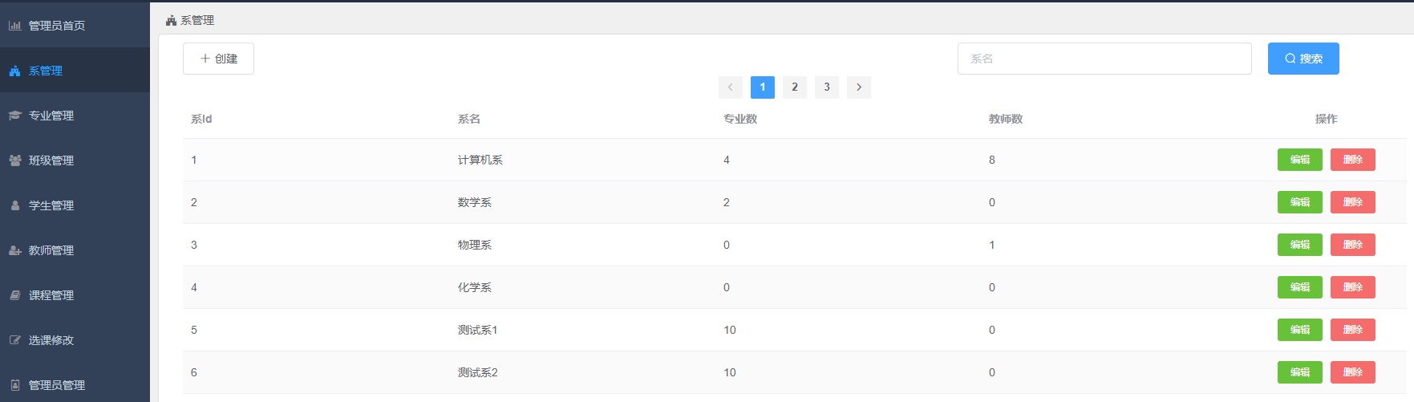1414x402 pixels.
Task: Focus the 系名 search input field
Action: 1104,59
